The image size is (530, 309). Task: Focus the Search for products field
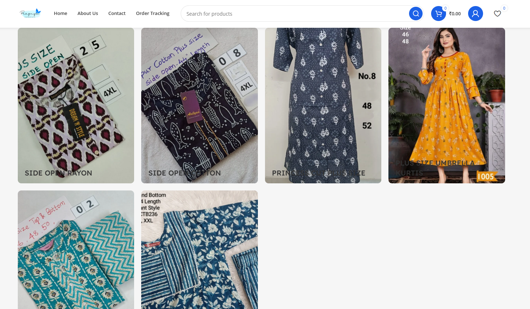point(295,14)
